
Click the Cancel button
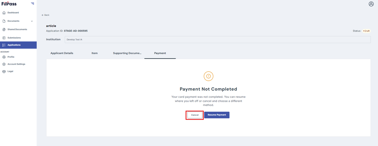[x=195, y=115]
